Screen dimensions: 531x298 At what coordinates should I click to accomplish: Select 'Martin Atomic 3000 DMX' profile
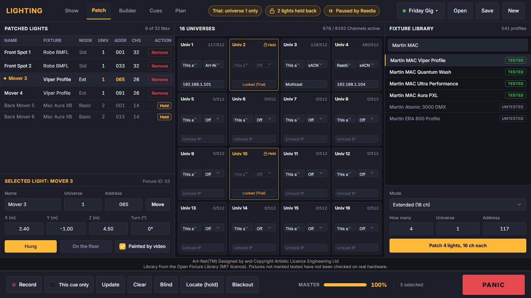pyautogui.click(x=458, y=107)
